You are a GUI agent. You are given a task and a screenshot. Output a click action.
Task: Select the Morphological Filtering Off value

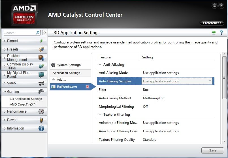click(145, 107)
